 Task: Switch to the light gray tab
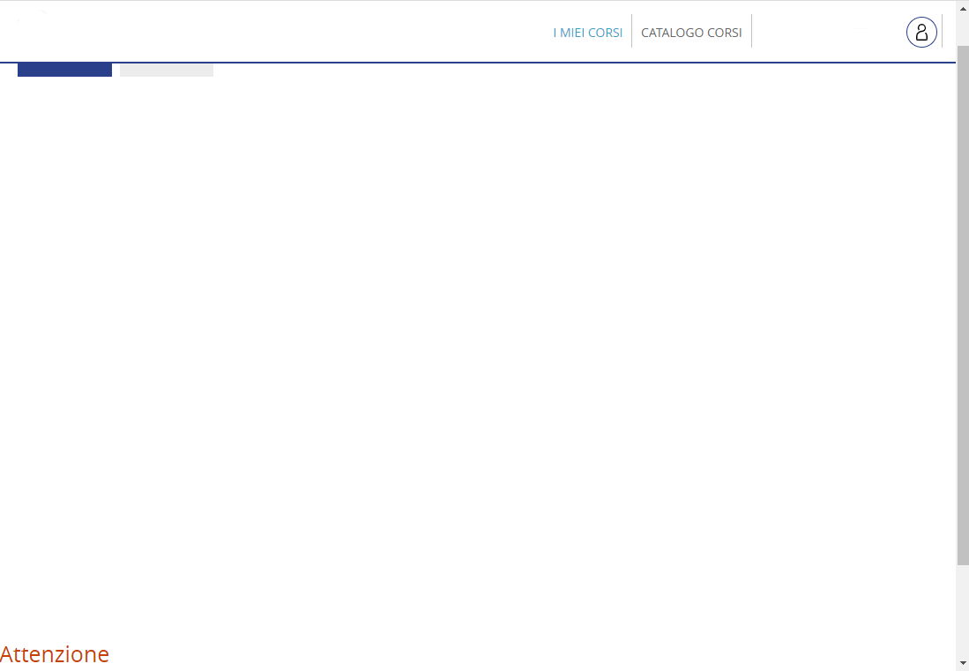pos(167,70)
